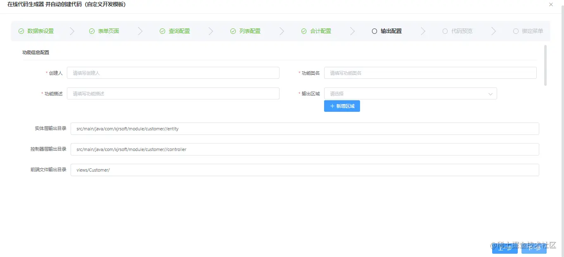Click the 实体层输出目录 path field
The width and height of the screenshot is (564, 257).
[x=305, y=129]
